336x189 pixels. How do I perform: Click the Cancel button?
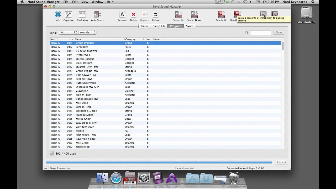[281, 162]
